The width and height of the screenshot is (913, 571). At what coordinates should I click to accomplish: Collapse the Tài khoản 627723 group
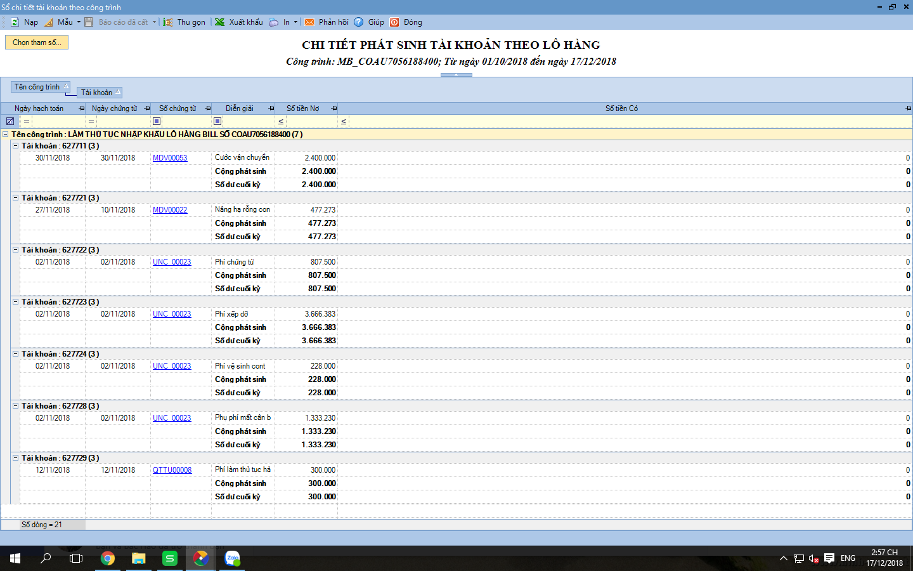tap(16, 302)
